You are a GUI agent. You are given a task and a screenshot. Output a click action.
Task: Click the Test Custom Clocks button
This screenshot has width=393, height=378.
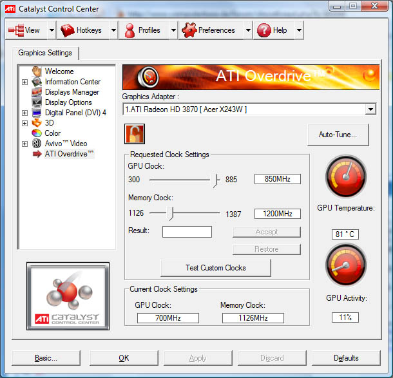[216, 268]
